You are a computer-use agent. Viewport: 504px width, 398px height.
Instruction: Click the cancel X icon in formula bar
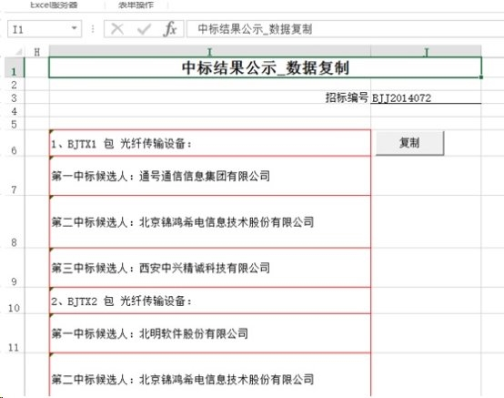point(117,29)
